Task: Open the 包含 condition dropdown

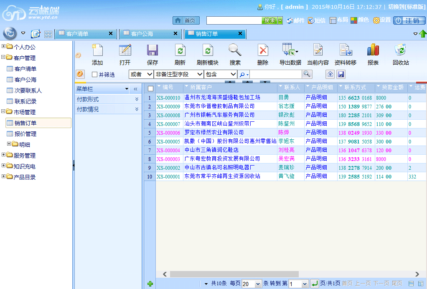Action: tap(220, 74)
